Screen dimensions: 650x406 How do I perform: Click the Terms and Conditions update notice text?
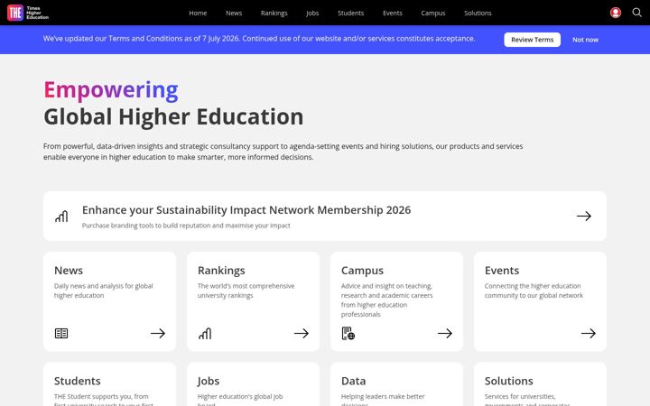[x=259, y=39]
